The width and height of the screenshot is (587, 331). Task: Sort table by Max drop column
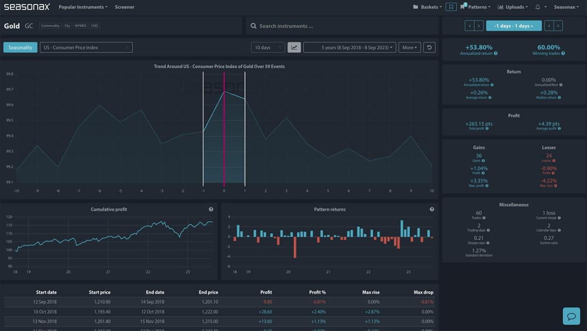point(423,292)
